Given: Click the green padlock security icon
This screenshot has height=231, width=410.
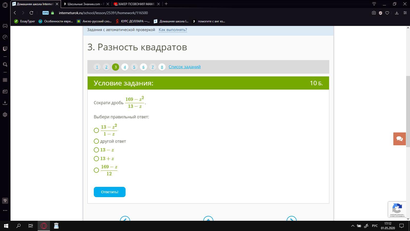Looking at the screenshot, I should pos(53,13).
